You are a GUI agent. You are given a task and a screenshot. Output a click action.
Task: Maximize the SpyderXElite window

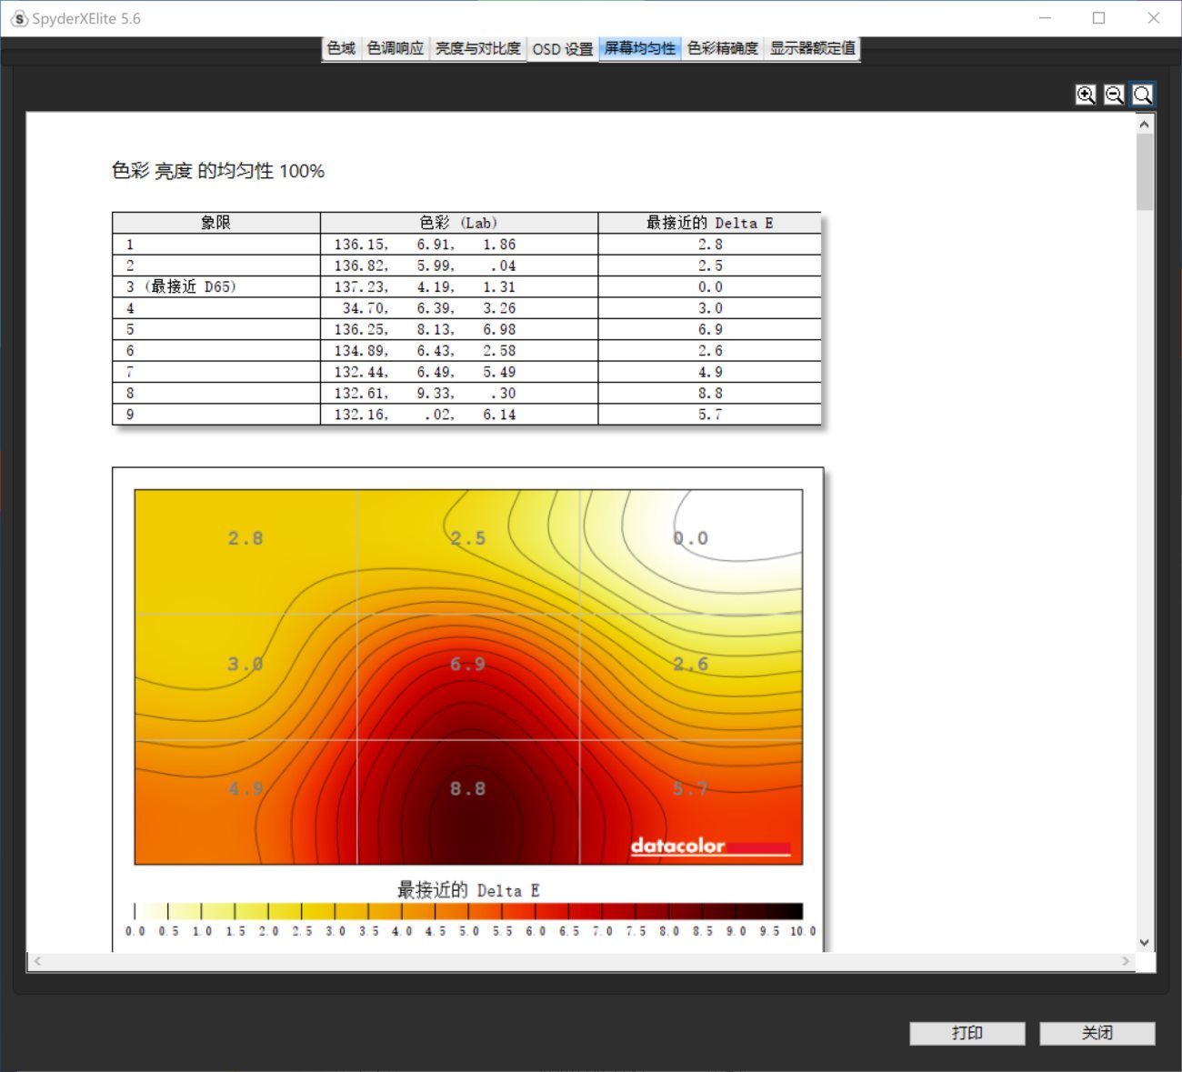pos(1099,18)
